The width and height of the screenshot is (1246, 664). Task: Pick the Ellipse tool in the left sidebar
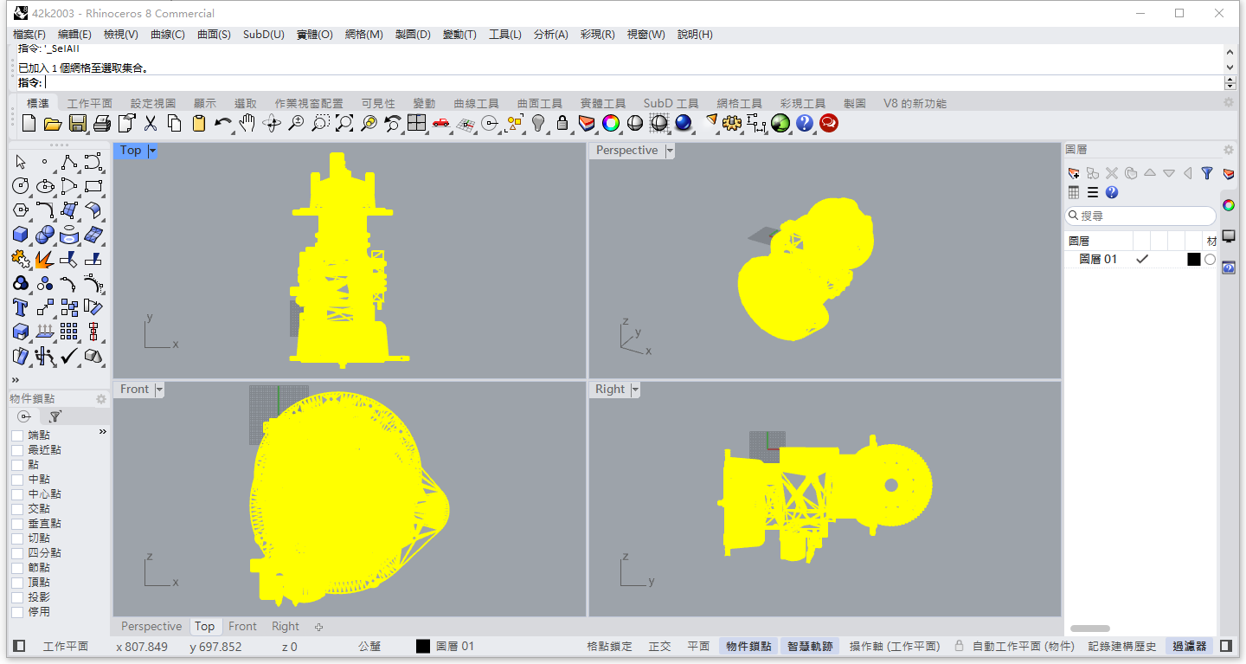pos(45,186)
